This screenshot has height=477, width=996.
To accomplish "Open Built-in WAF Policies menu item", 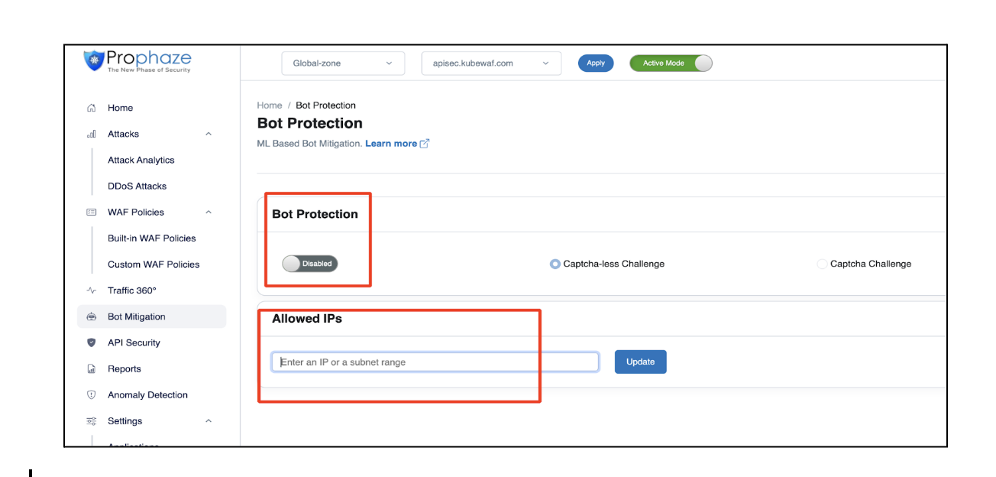I will (152, 238).
